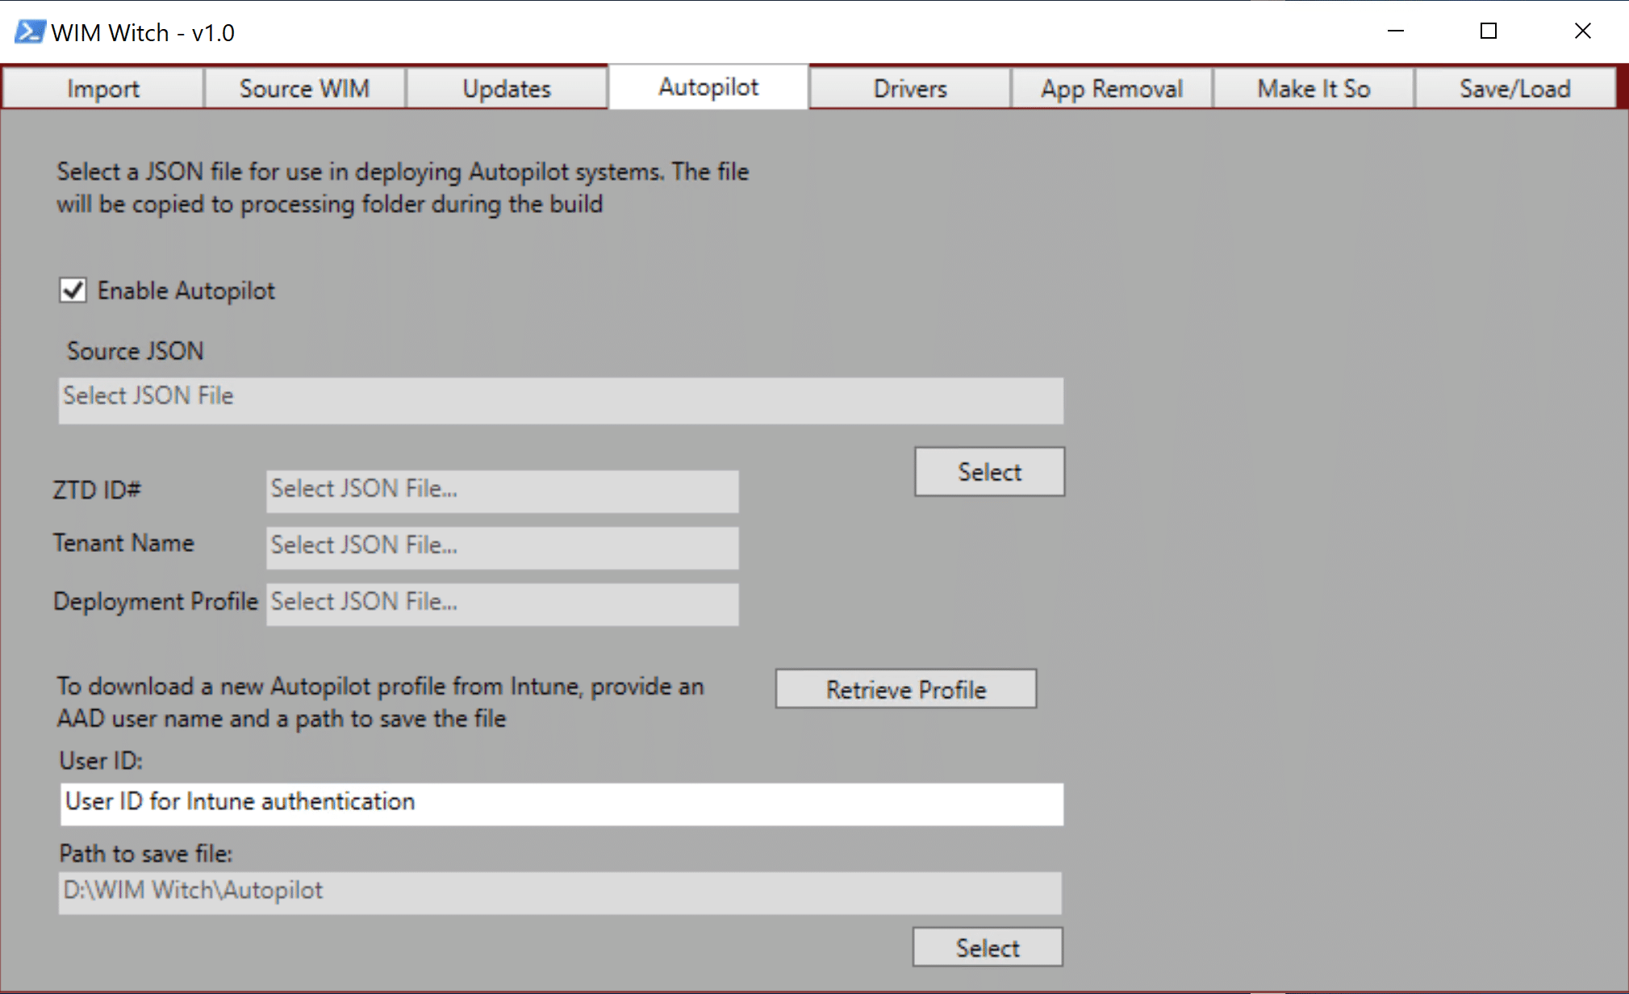Screen dimensions: 1629x994
Task: Select the Autopilot tab
Action: pos(708,86)
